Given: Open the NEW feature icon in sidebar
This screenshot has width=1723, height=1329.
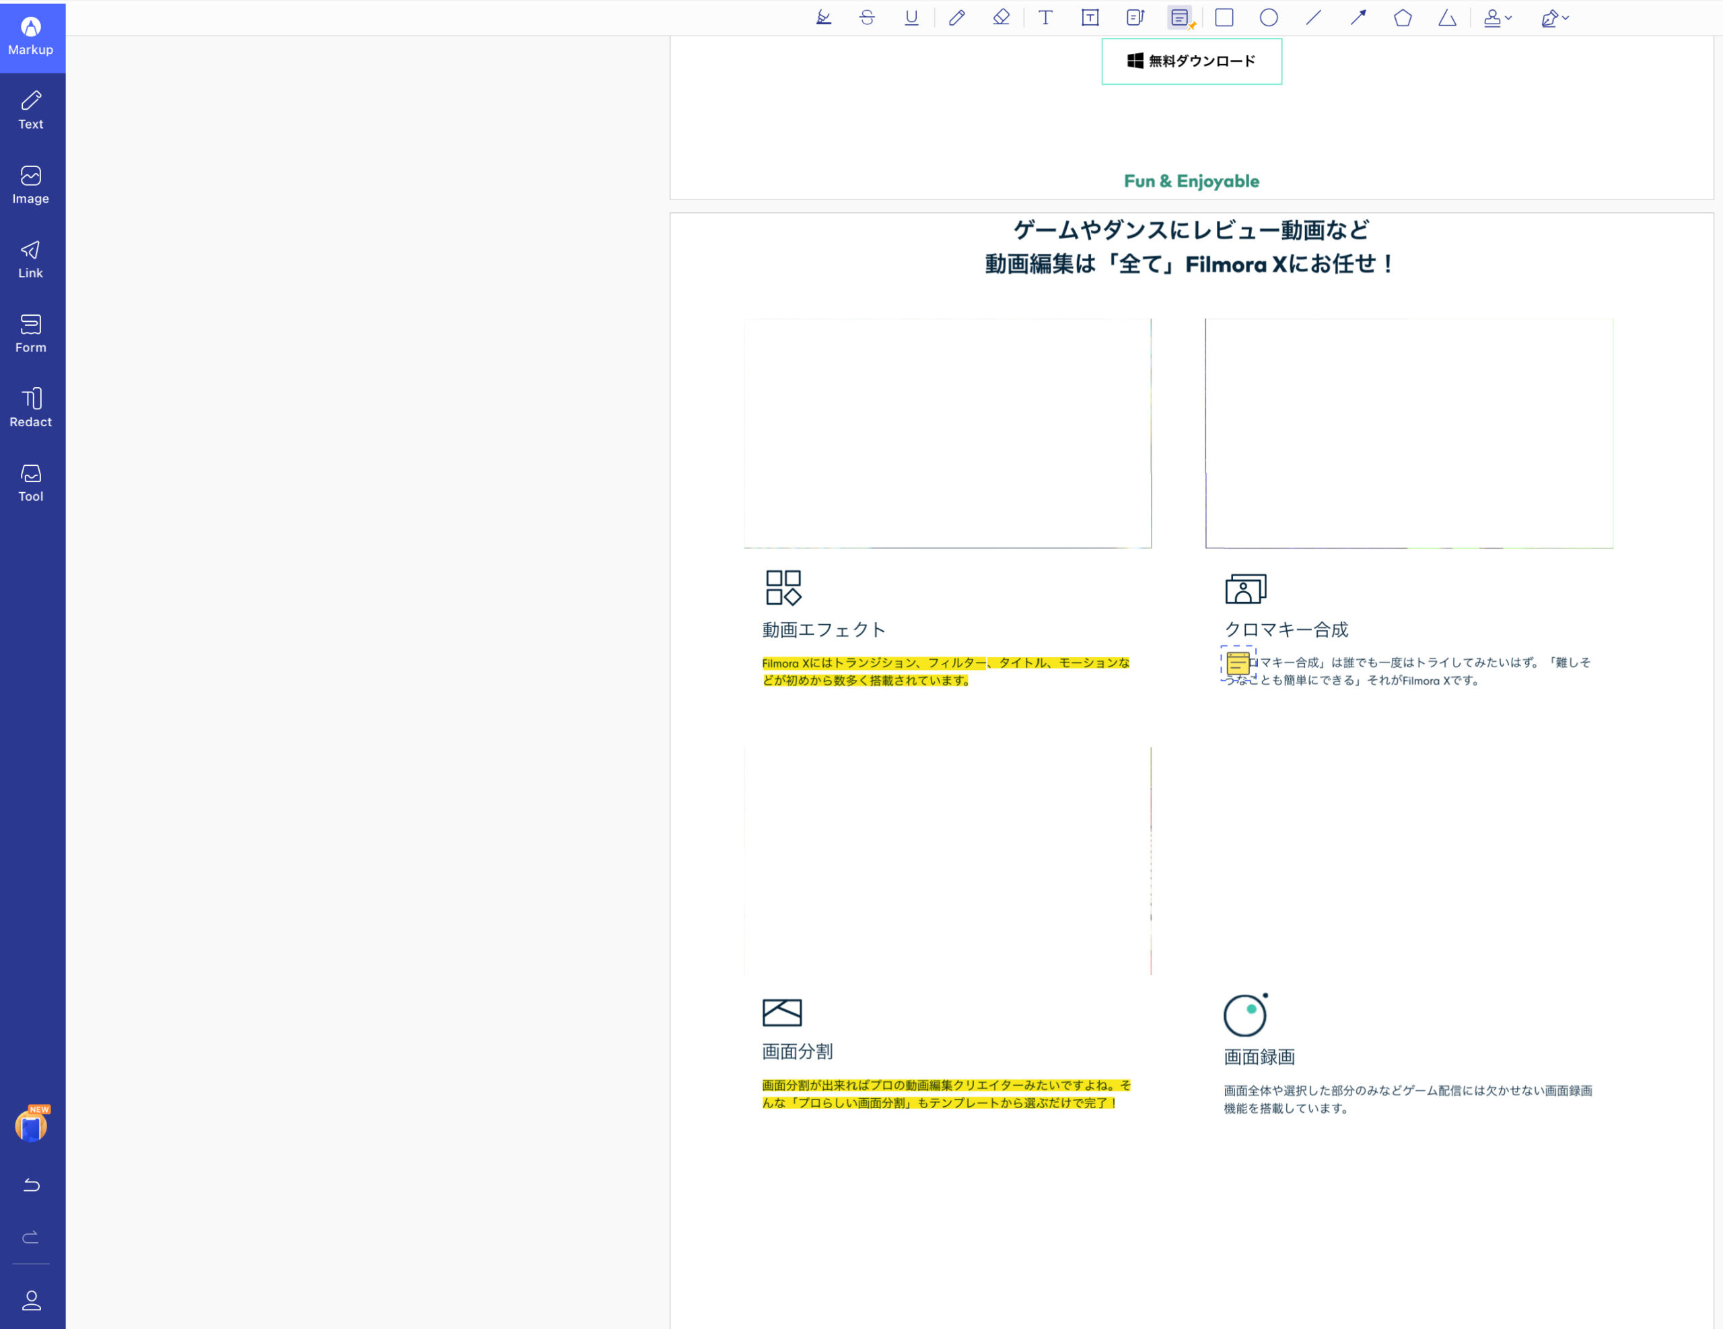Looking at the screenshot, I should click(32, 1124).
